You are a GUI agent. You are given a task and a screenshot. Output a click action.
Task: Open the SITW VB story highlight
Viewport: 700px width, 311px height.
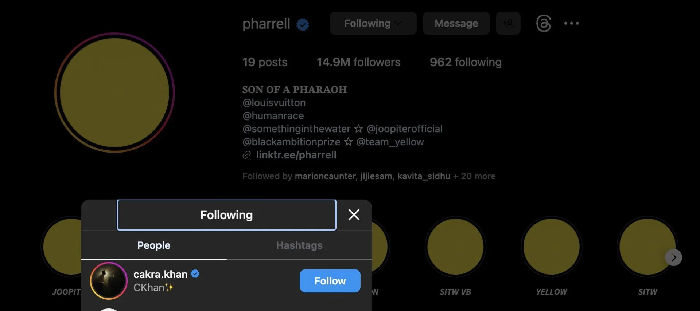[455, 247]
